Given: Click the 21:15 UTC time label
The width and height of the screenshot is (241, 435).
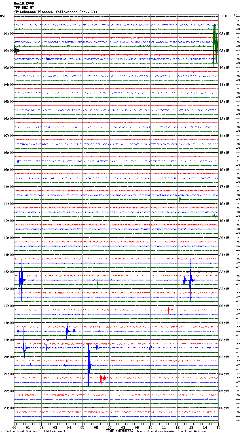Looking at the screenshot, I should click(224, 255).
